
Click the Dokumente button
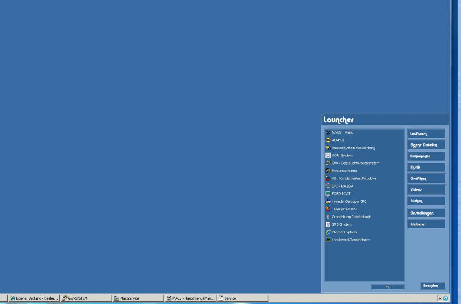pos(427,156)
